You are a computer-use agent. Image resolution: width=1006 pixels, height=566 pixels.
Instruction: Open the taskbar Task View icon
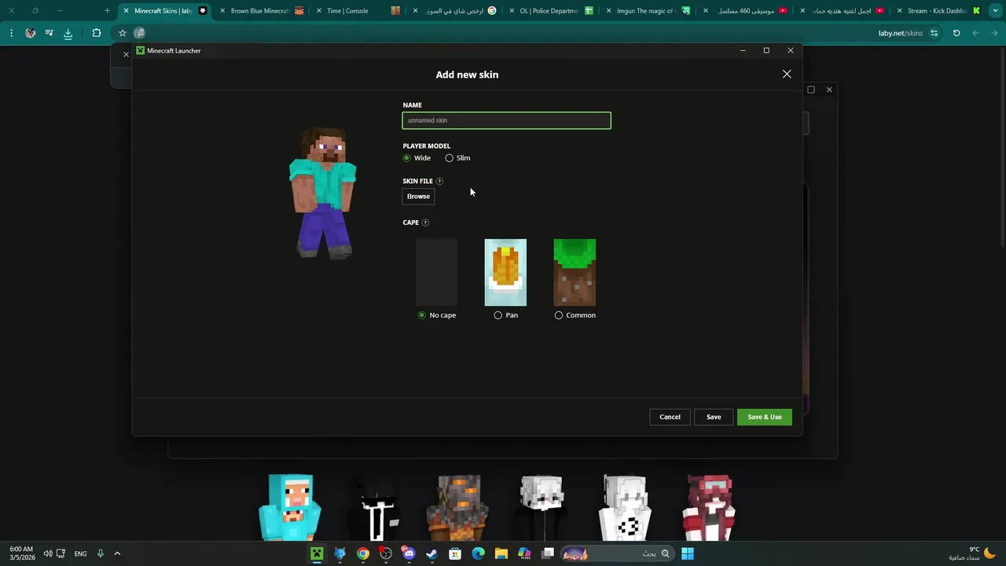548,553
